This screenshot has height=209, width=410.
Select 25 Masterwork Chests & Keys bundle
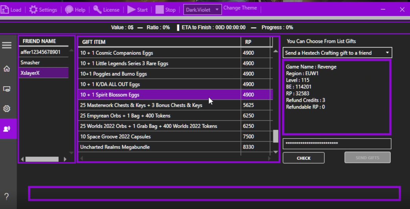[x=175, y=105]
